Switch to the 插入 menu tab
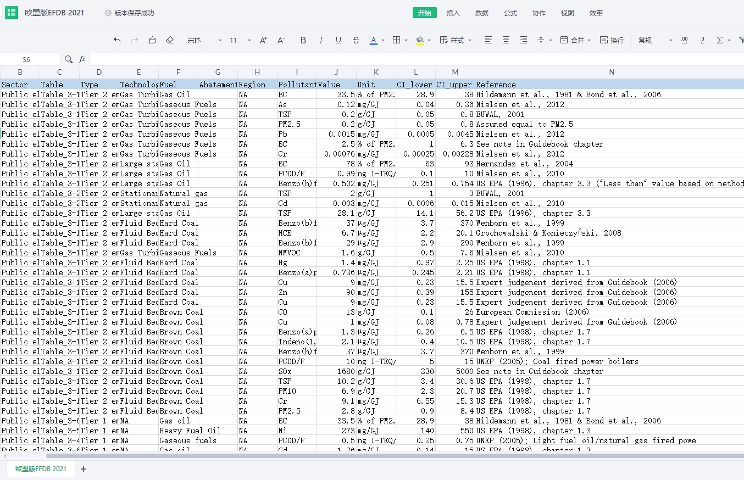This screenshot has width=744, height=480. coord(453,13)
